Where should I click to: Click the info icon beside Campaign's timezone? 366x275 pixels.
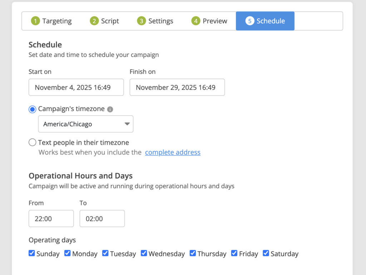pyautogui.click(x=111, y=109)
